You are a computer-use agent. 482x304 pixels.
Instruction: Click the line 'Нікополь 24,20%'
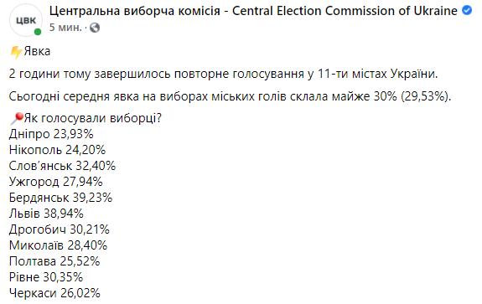coord(57,150)
